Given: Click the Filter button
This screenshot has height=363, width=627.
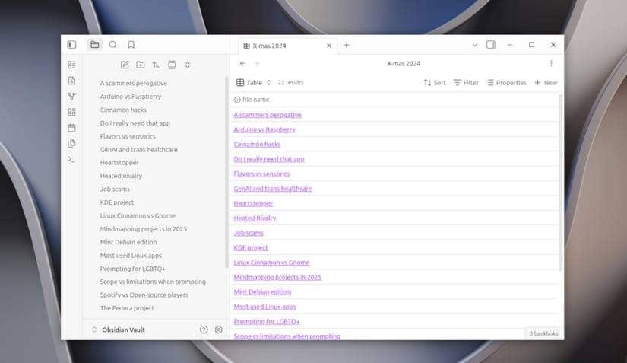Looking at the screenshot, I should tap(466, 82).
